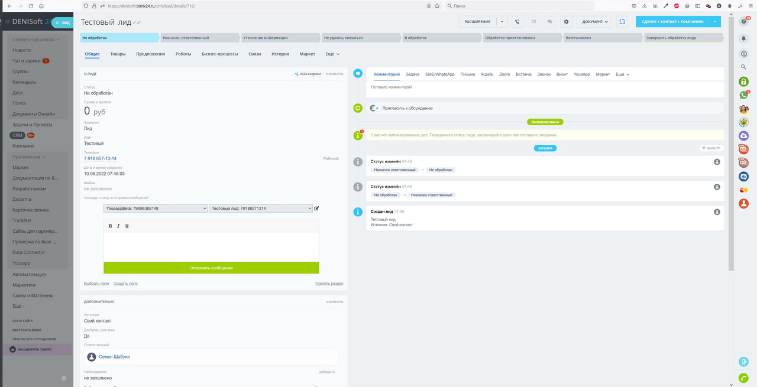Toggle italic formatting in message editor

[118, 226]
